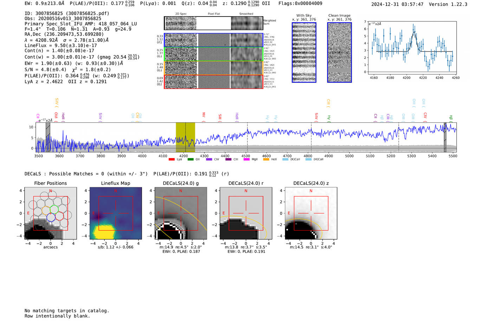Click the green Hβ line marker
Image resolution: width=492 pixels, height=335 pixels.
[451, 118]
